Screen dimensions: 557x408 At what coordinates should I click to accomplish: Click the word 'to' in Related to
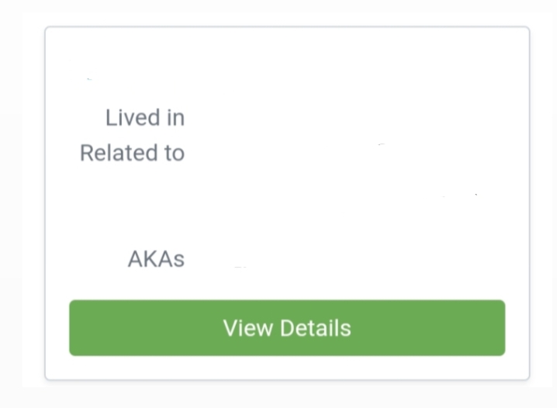point(174,153)
